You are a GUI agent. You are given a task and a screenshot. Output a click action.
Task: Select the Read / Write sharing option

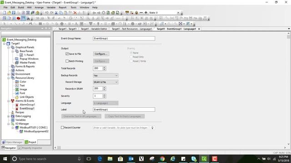pos(131,61)
